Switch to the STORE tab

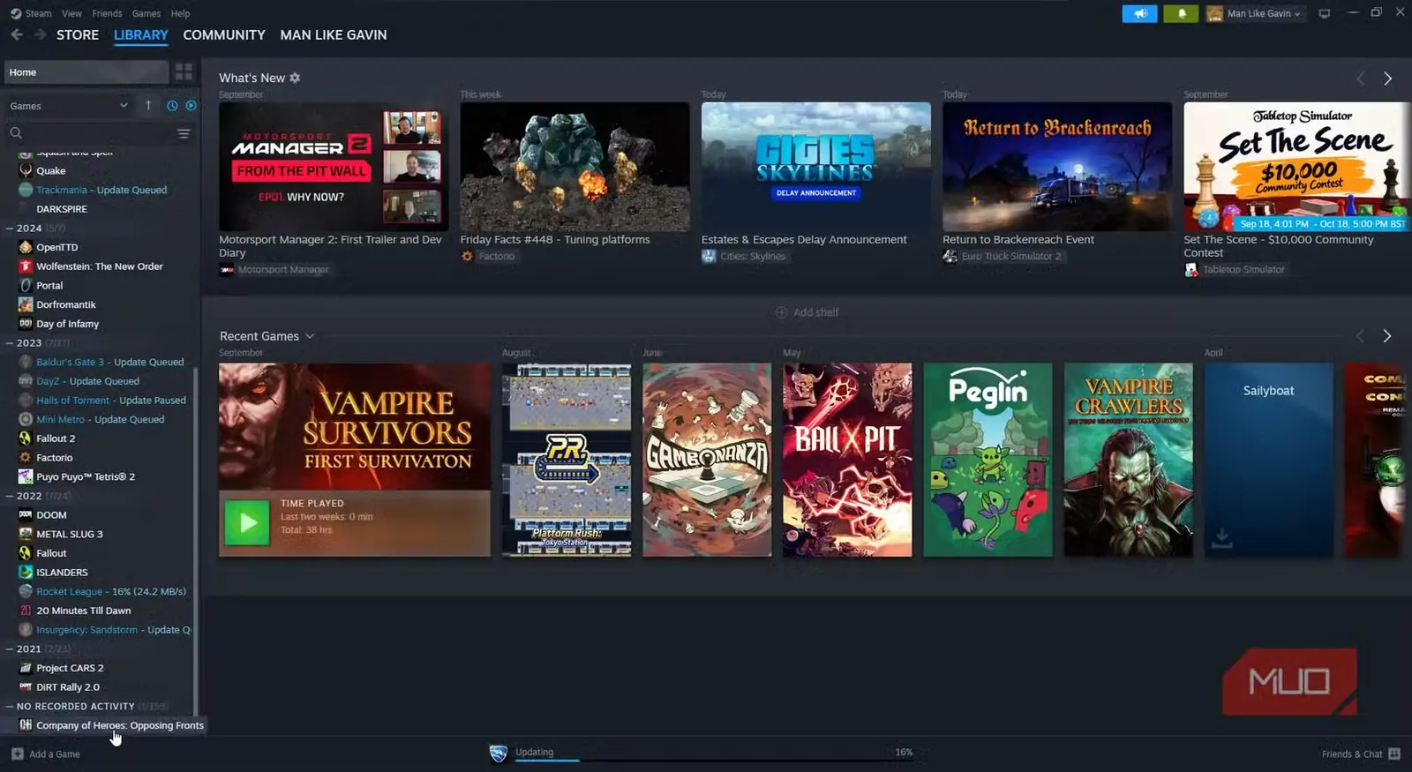[78, 34]
